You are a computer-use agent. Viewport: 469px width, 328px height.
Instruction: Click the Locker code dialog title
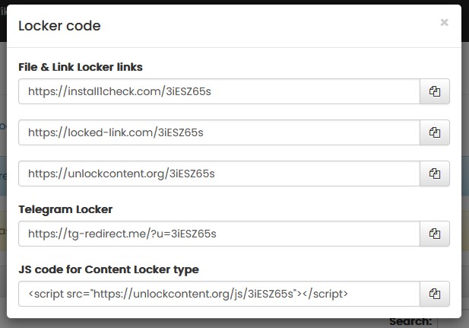pyautogui.click(x=59, y=26)
